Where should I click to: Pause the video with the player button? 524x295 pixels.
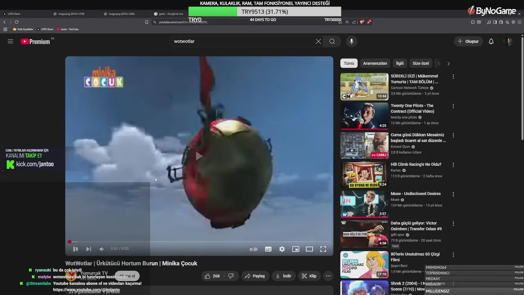coord(75,249)
